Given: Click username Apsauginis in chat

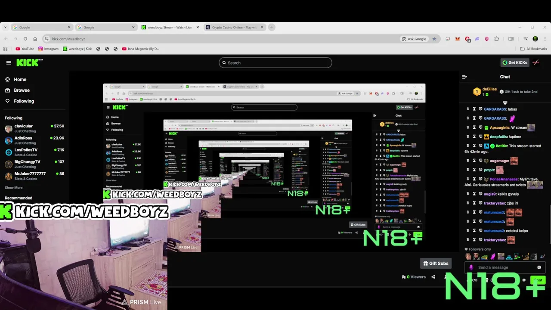Looking at the screenshot, I should [499, 127].
